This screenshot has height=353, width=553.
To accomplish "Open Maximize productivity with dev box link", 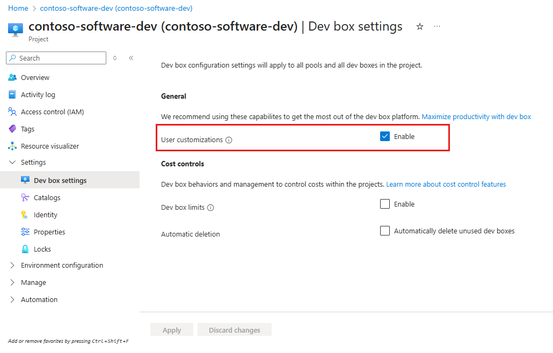I will pos(476,116).
